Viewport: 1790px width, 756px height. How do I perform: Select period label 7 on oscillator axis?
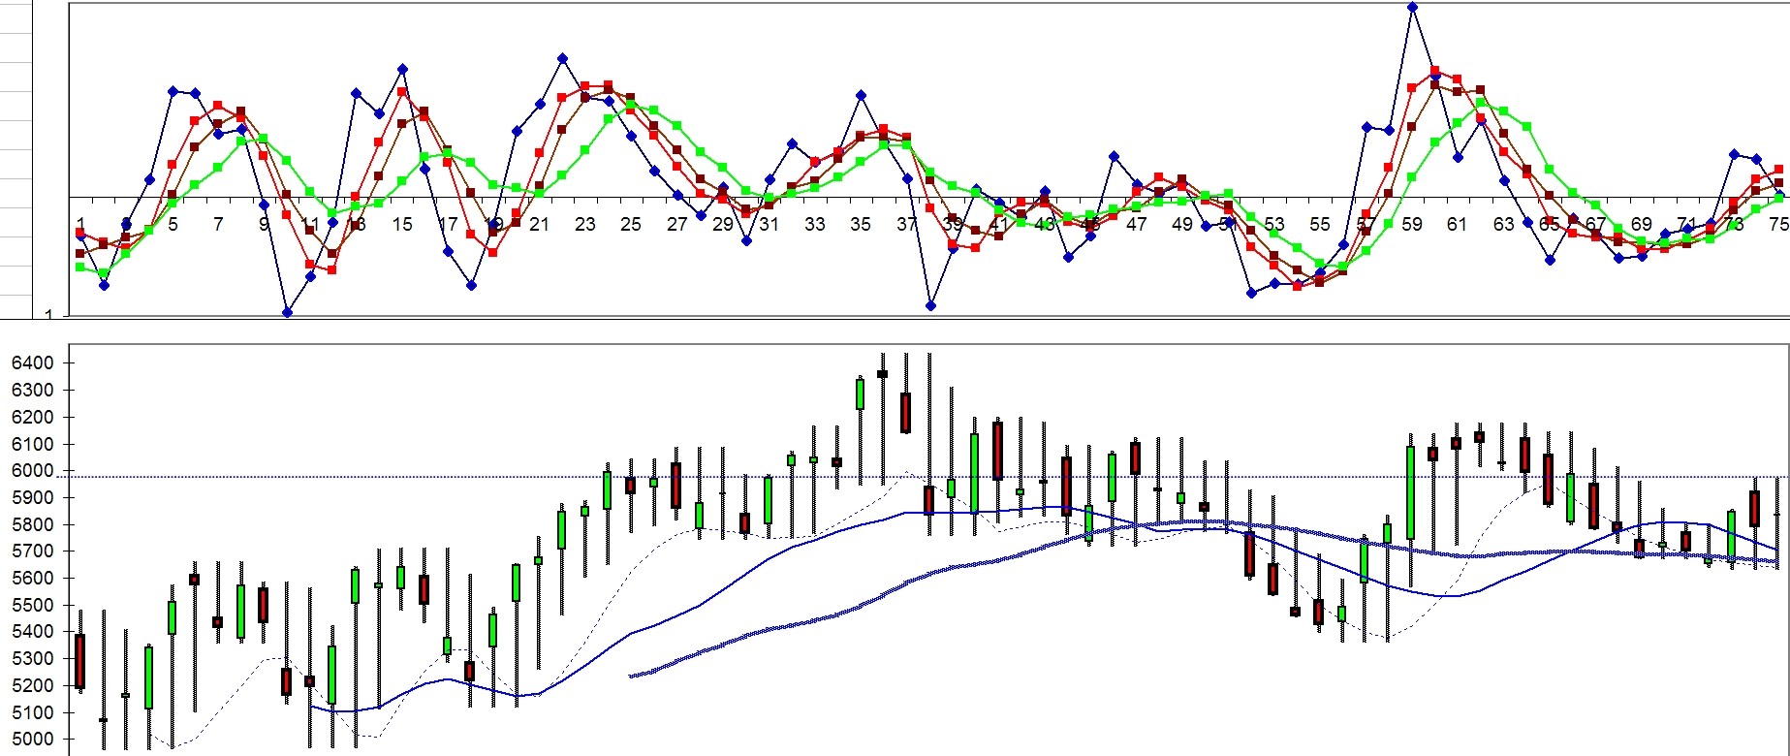pos(218,225)
